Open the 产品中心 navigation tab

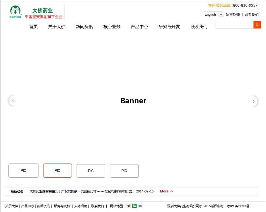(x=139, y=27)
